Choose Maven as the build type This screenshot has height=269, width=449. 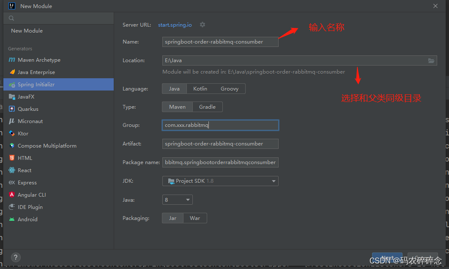(x=177, y=107)
